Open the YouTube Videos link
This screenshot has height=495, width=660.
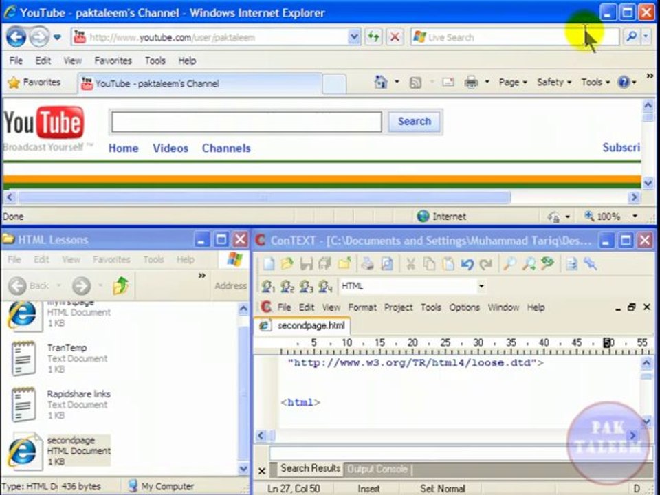[x=170, y=148]
